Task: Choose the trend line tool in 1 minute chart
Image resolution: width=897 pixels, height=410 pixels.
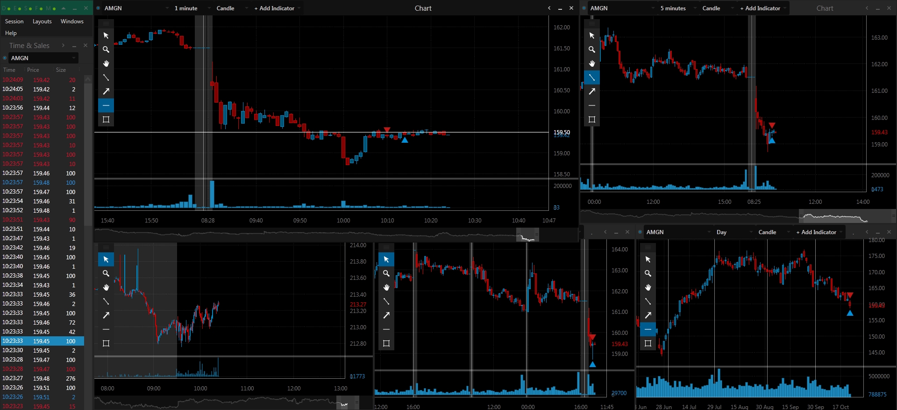Action: coord(106,77)
